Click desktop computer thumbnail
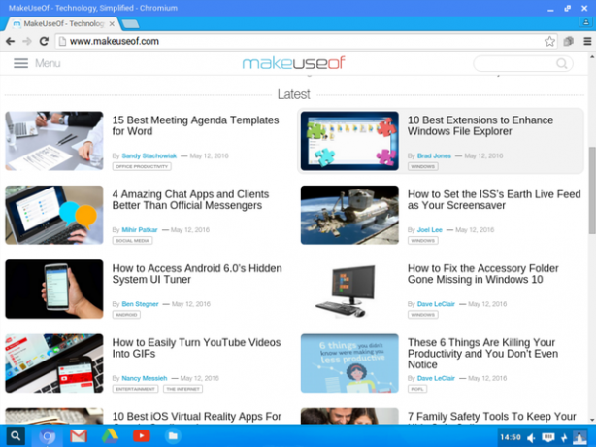 coord(349,290)
